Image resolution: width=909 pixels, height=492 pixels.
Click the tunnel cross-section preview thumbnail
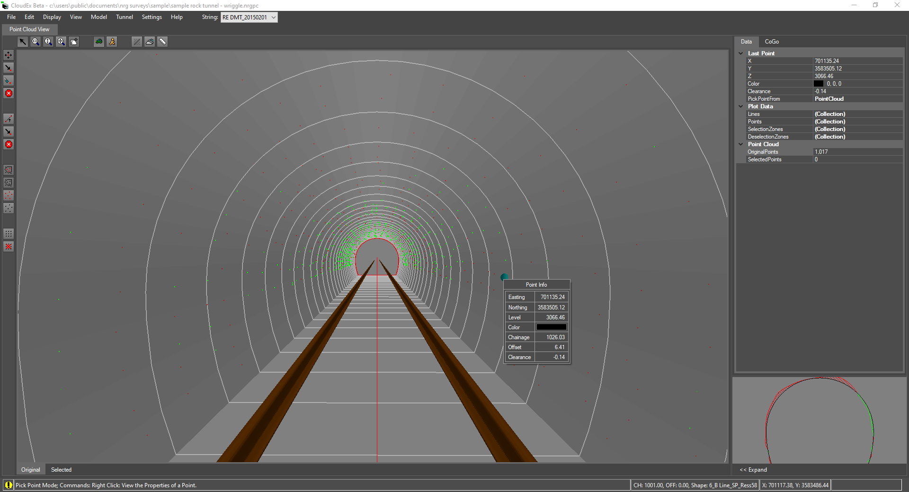point(820,420)
